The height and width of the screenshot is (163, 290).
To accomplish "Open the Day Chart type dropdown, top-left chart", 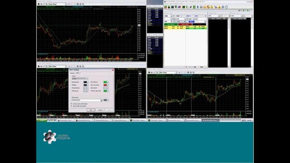I will (58, 4).
